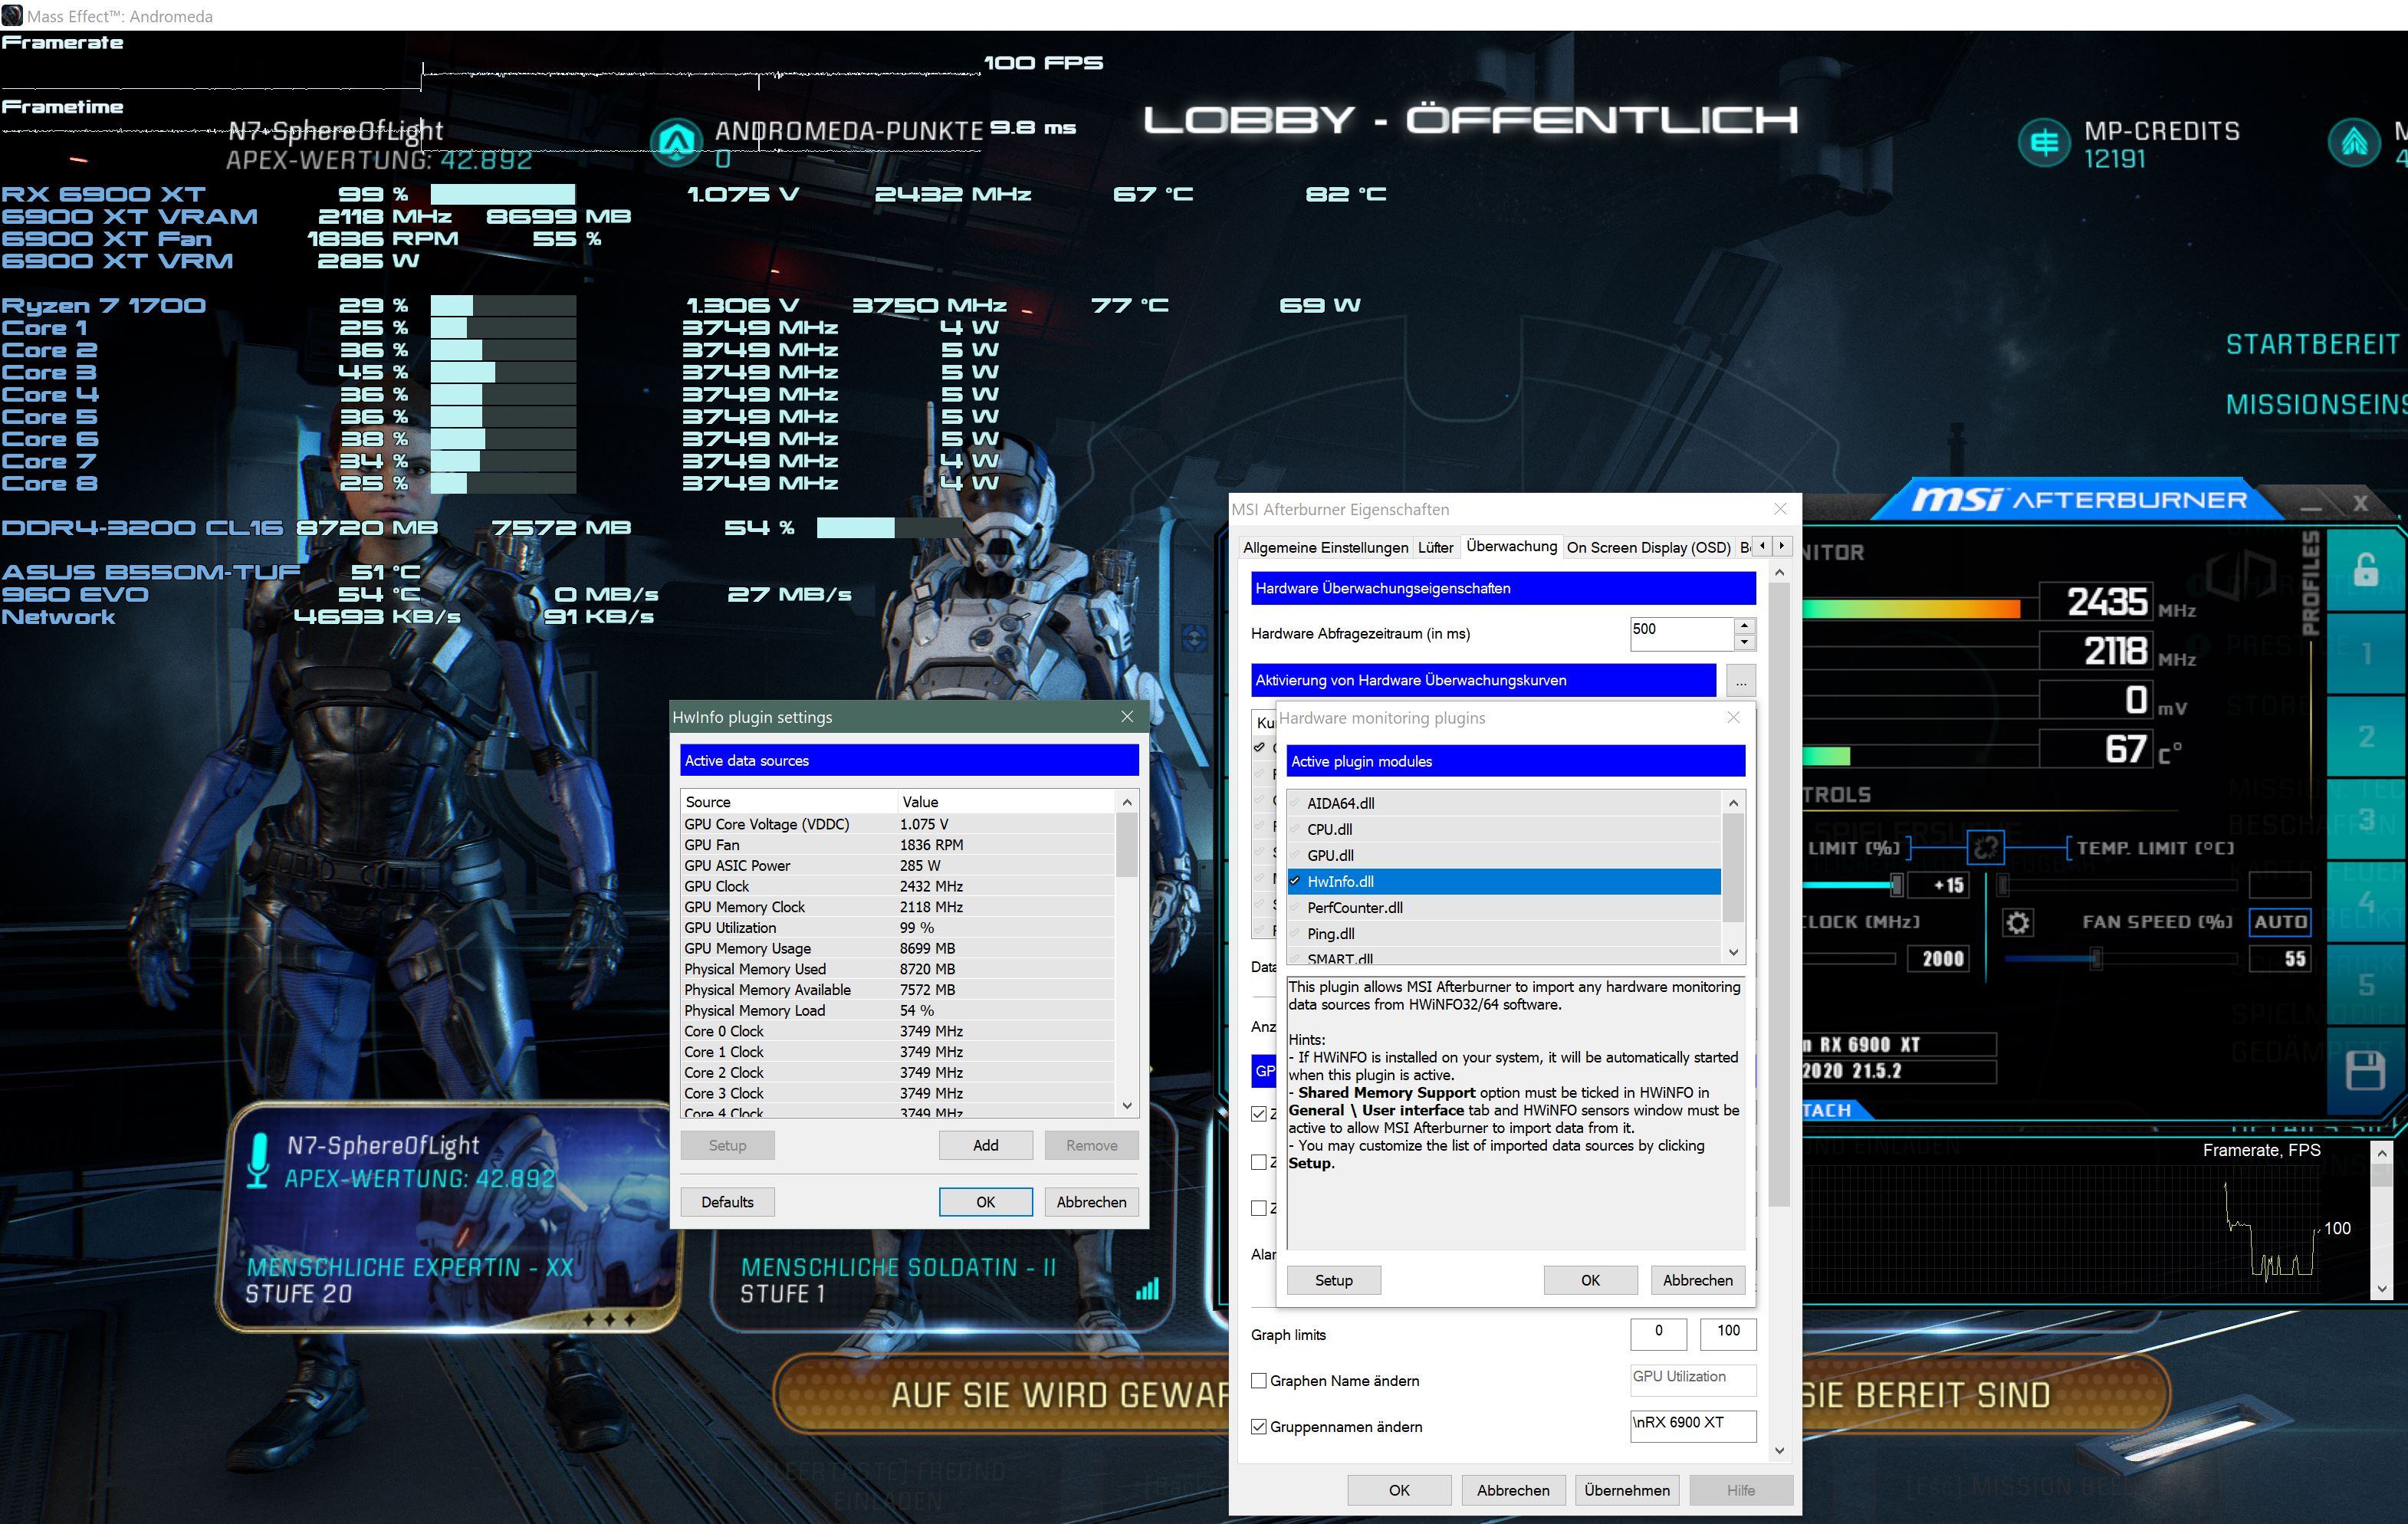Viewport: 2408px width, 1524px height.
Task: Enable the AIDA64.dll plugin
Action: click(x=1295, y=803)
